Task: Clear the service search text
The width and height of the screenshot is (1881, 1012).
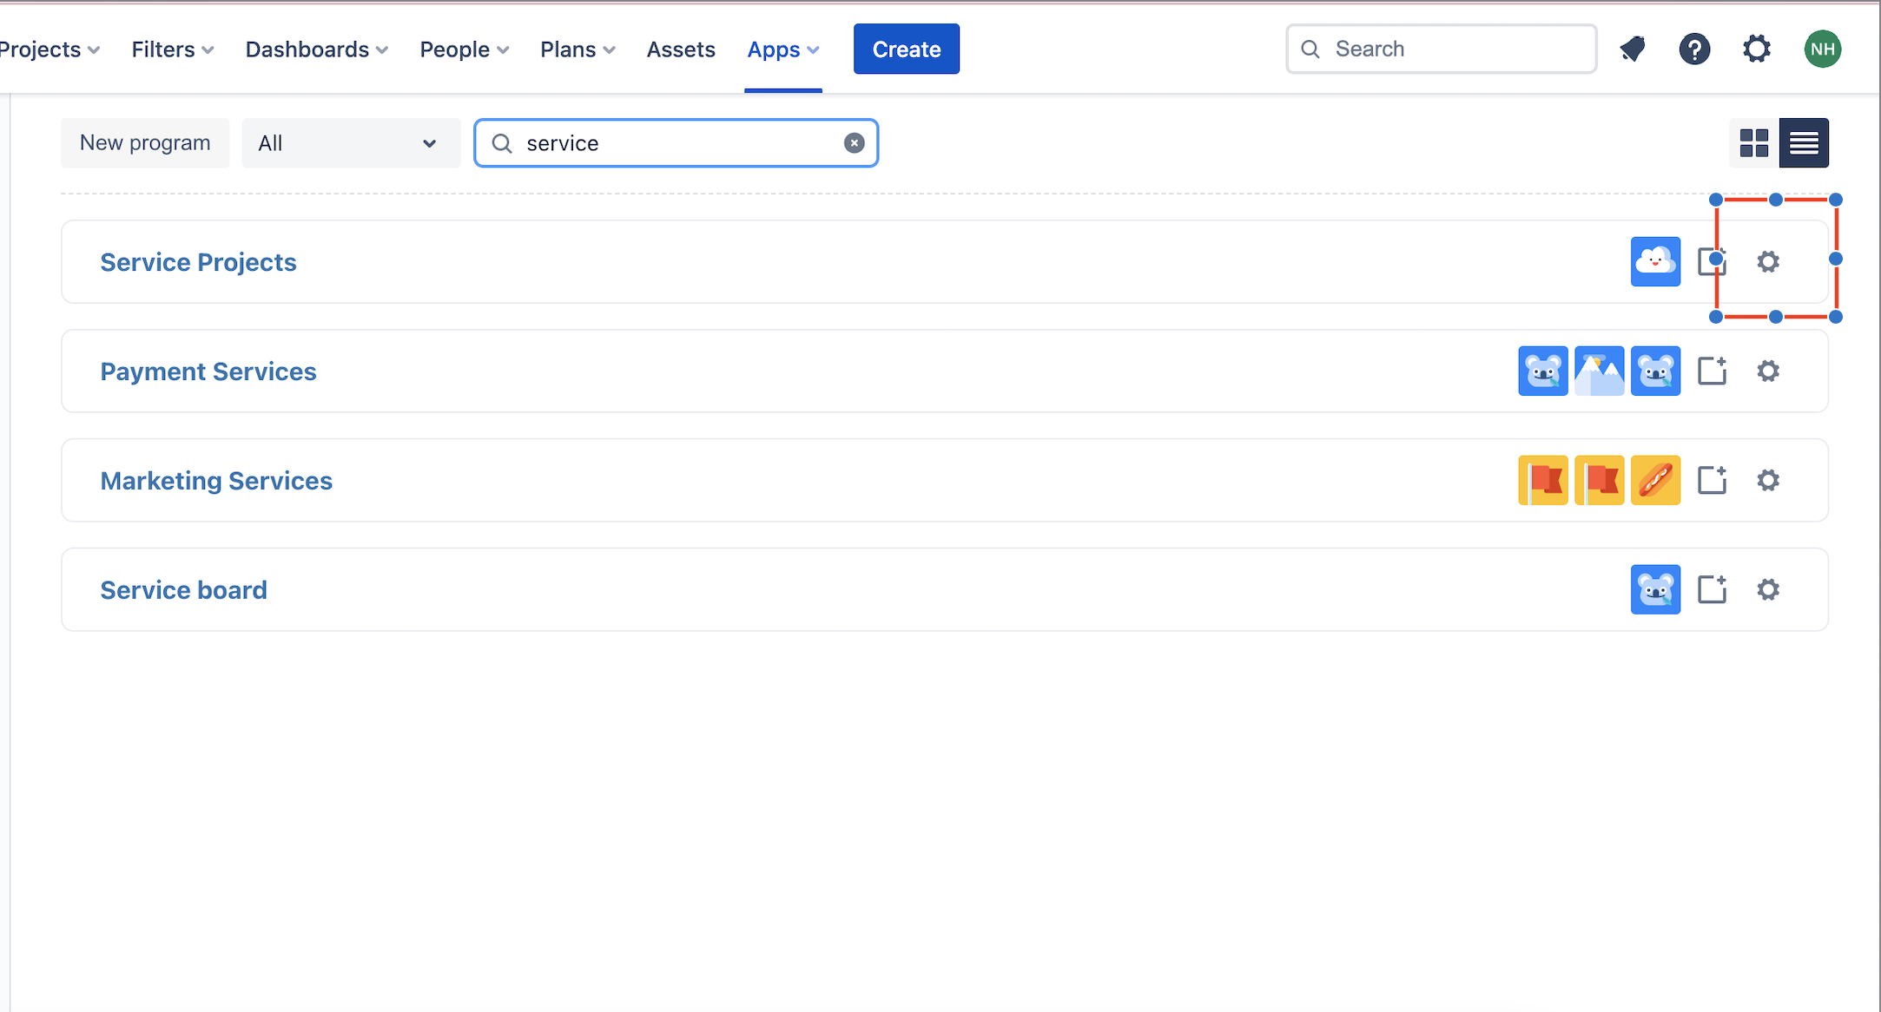Action: [855, 143]
